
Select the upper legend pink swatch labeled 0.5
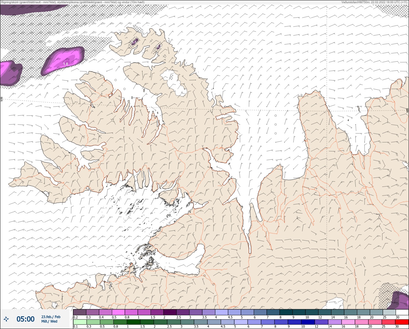pyautogui.click(x=118, y=312)
